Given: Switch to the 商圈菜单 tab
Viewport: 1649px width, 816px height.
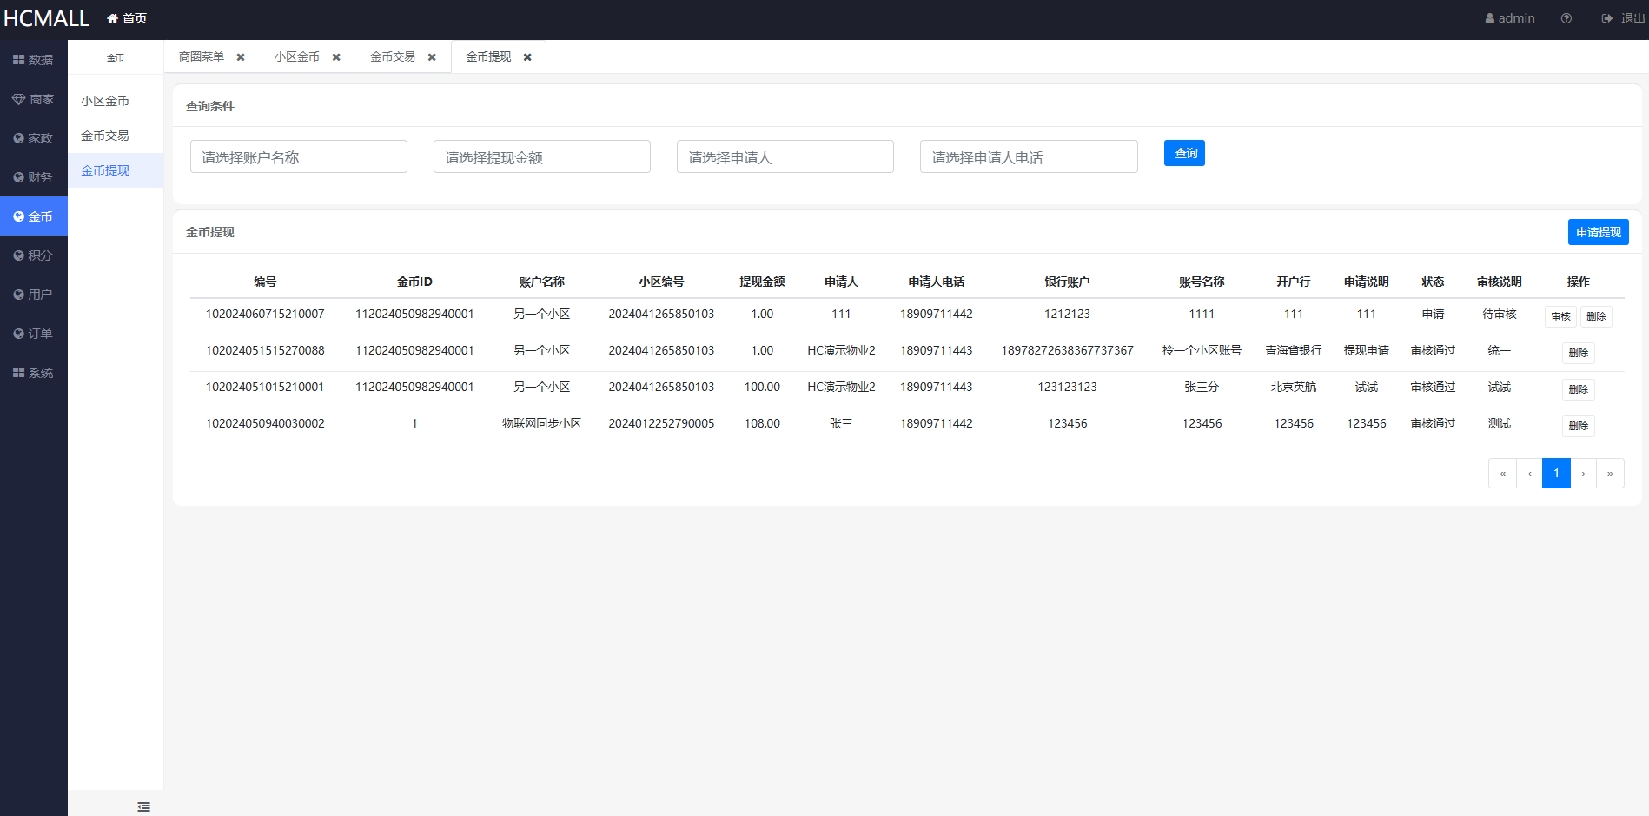Looking at the screenshot, I should [x=202, y=56].
